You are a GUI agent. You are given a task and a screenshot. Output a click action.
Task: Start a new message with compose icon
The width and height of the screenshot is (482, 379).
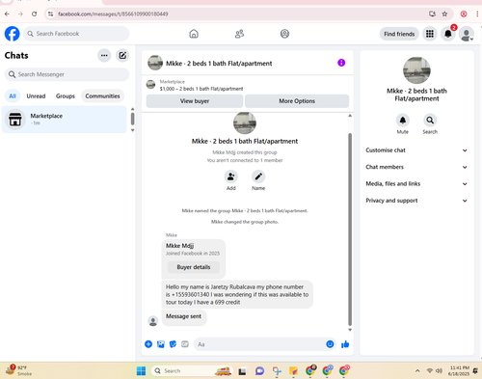tap(122, 55)
